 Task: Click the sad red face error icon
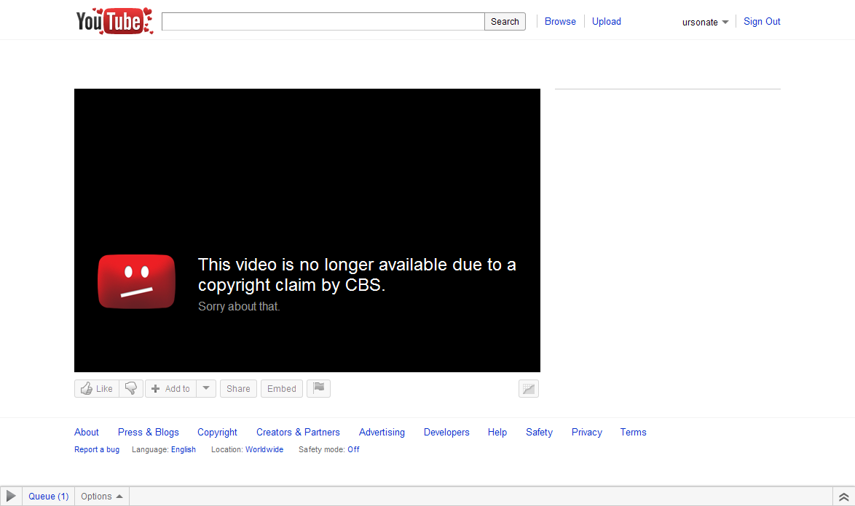pos(136,282)
